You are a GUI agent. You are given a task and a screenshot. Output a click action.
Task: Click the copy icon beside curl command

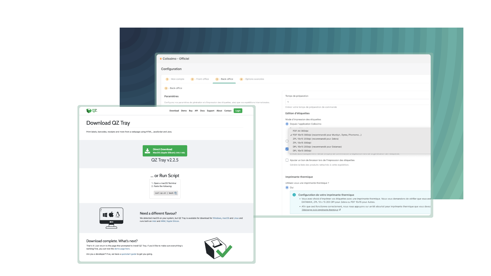point(175,193)
